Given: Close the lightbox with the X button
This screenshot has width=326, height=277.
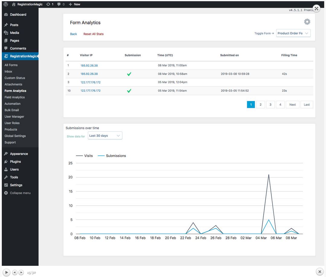Looking at the screenshot, I should [320, 272].
